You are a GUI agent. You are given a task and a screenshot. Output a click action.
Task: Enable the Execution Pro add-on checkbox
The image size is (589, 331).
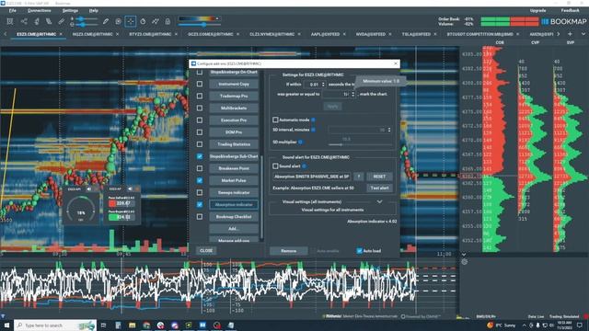pyautogui.click(x=200, y=120)
